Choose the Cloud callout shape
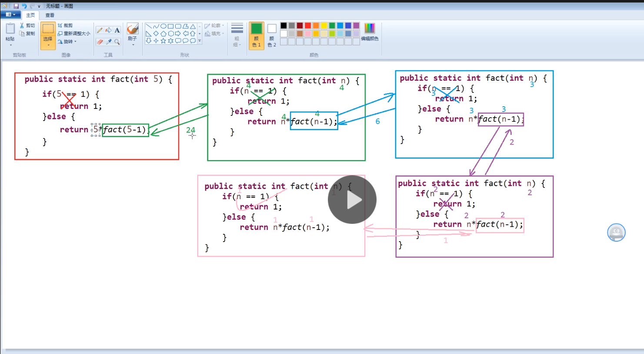This screenshot has width=644, height=354. (x=193, y=41)
